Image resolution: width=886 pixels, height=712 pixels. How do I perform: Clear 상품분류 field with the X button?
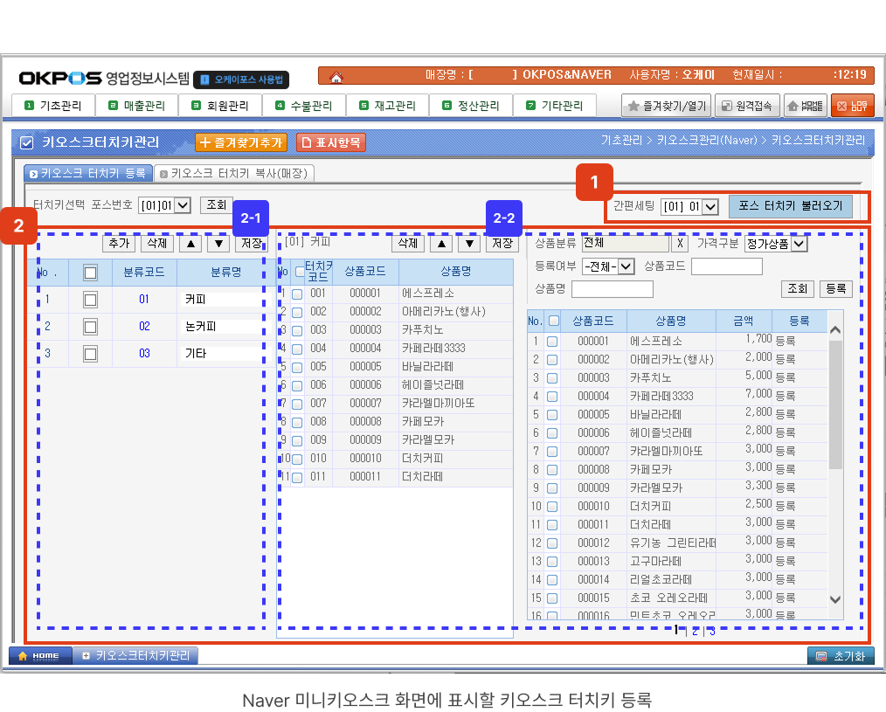pos(679,244)
